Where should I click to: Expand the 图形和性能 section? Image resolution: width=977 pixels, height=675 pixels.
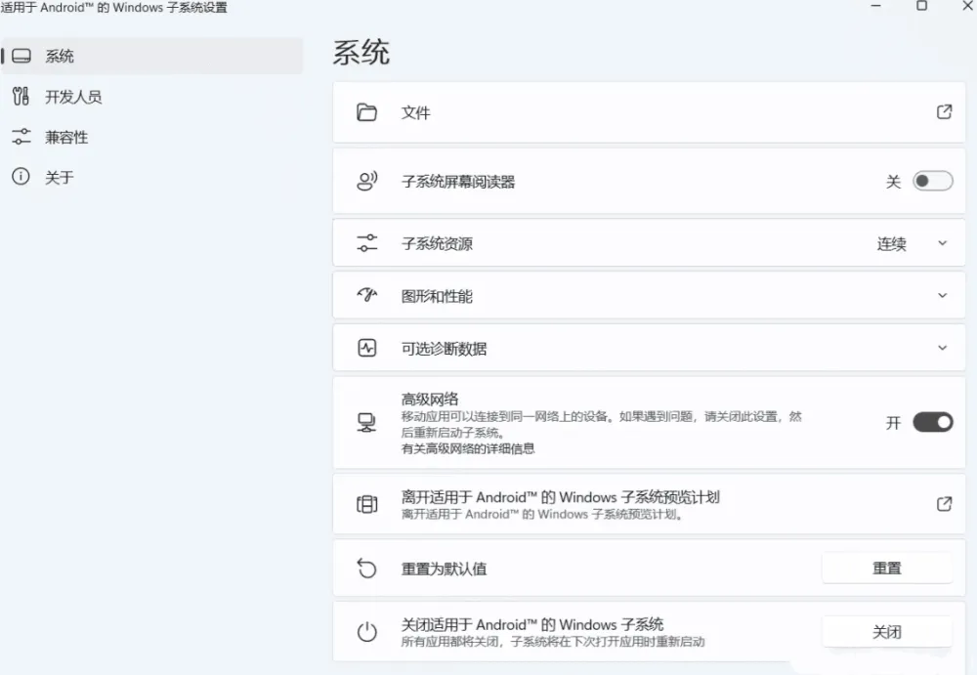pyautogui.click(x=943, y=295)
